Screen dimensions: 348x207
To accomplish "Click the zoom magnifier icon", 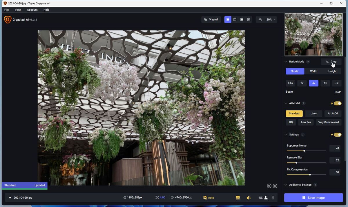I will coord(260,20).
